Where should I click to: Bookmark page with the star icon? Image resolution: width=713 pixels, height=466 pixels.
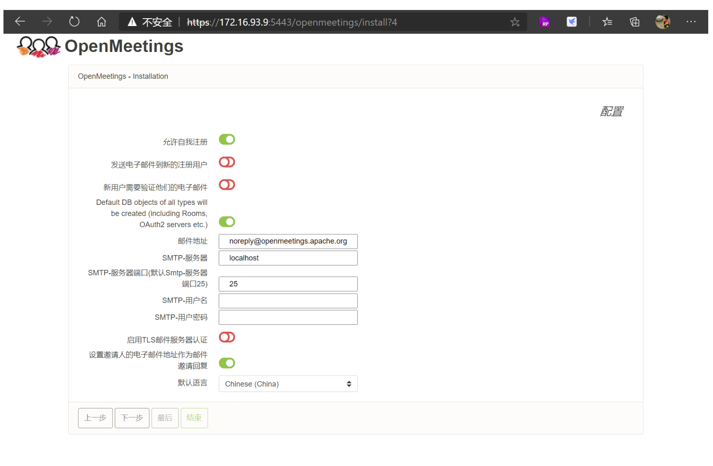[515, 22]
